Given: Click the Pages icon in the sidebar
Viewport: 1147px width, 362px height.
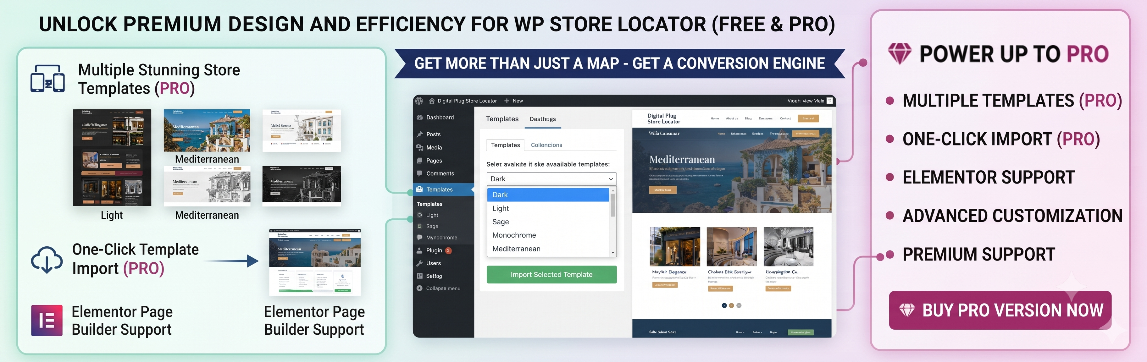Looking at the screenshot, I should [419, 160].
